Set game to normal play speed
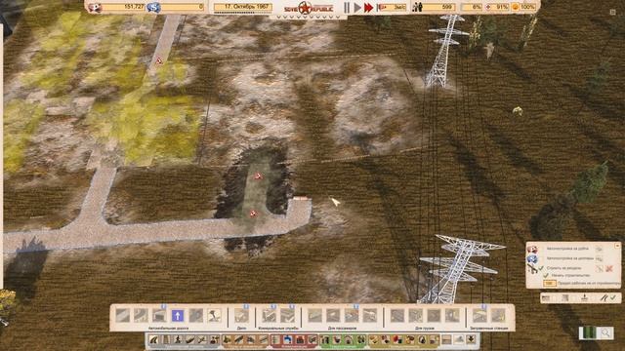This screenshot has width=625, height=351. (x=357, y=7)
